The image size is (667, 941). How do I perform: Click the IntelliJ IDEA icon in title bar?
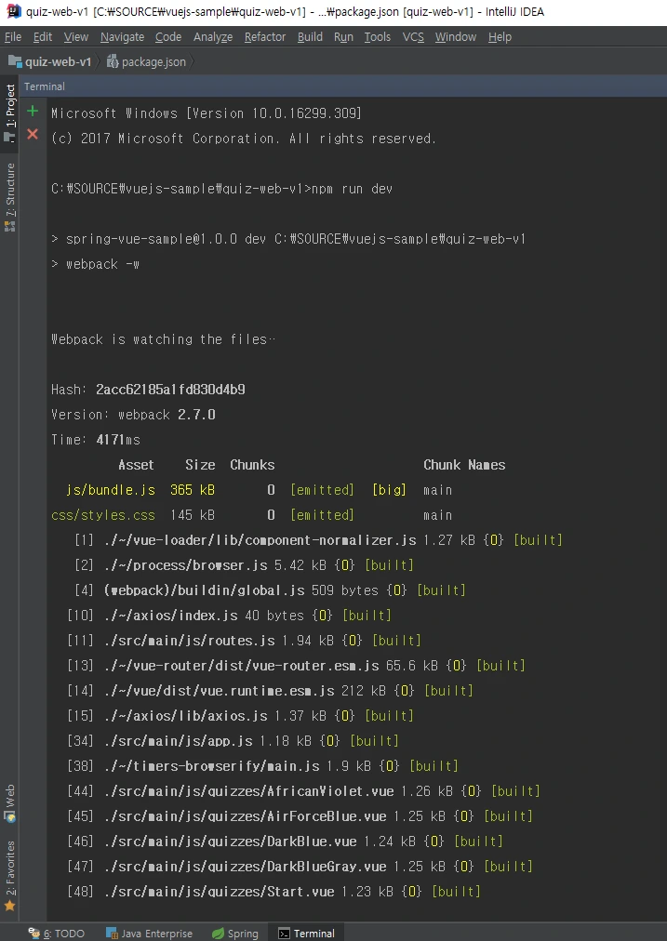coord(13,11)
